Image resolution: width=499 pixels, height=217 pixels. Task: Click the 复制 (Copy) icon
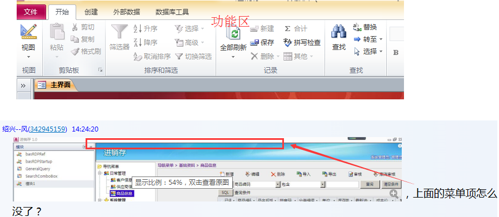[75, 39]
